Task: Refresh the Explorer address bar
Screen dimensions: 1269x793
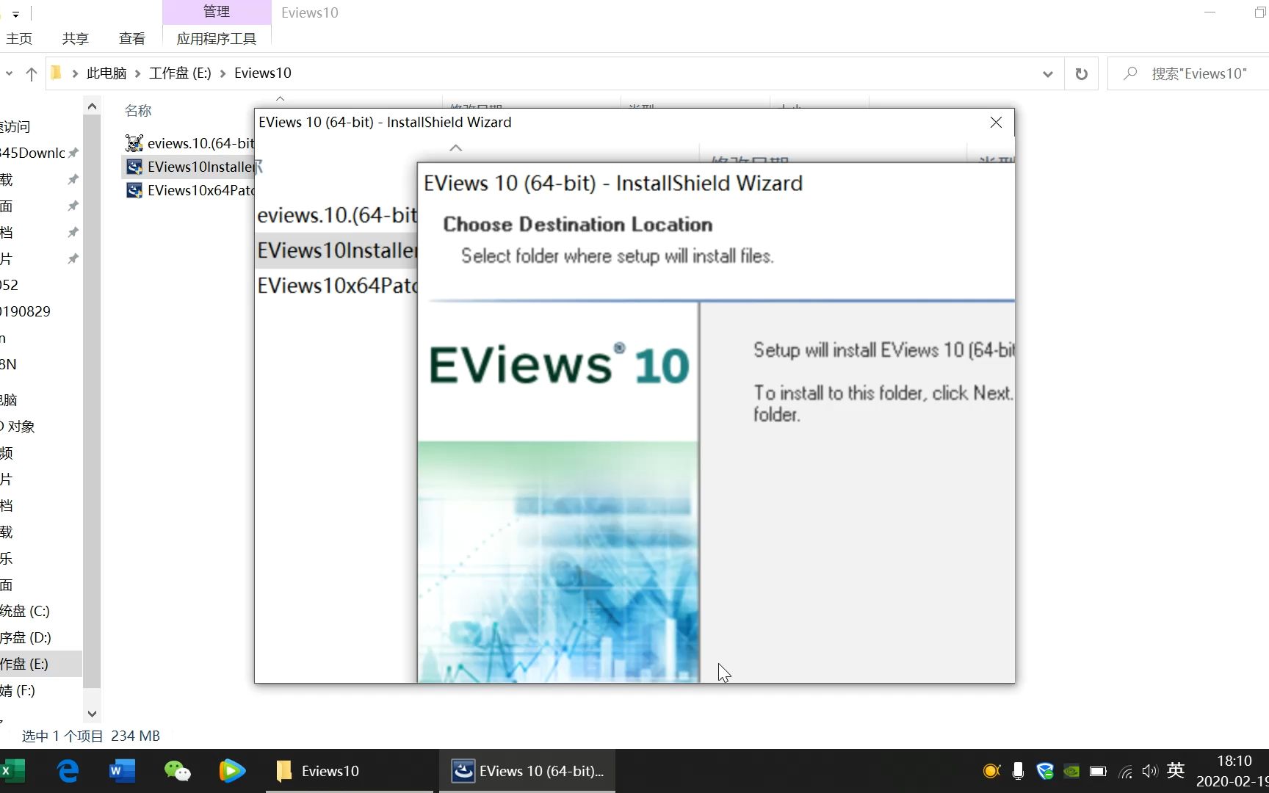Action: point(1081,73)
